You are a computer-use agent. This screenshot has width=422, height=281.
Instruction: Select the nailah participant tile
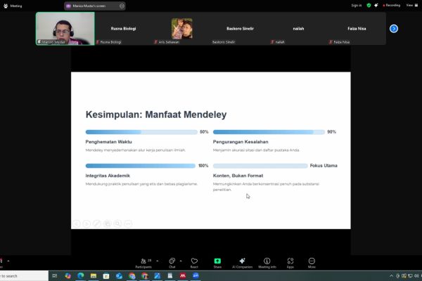click(x=298, y=29)
